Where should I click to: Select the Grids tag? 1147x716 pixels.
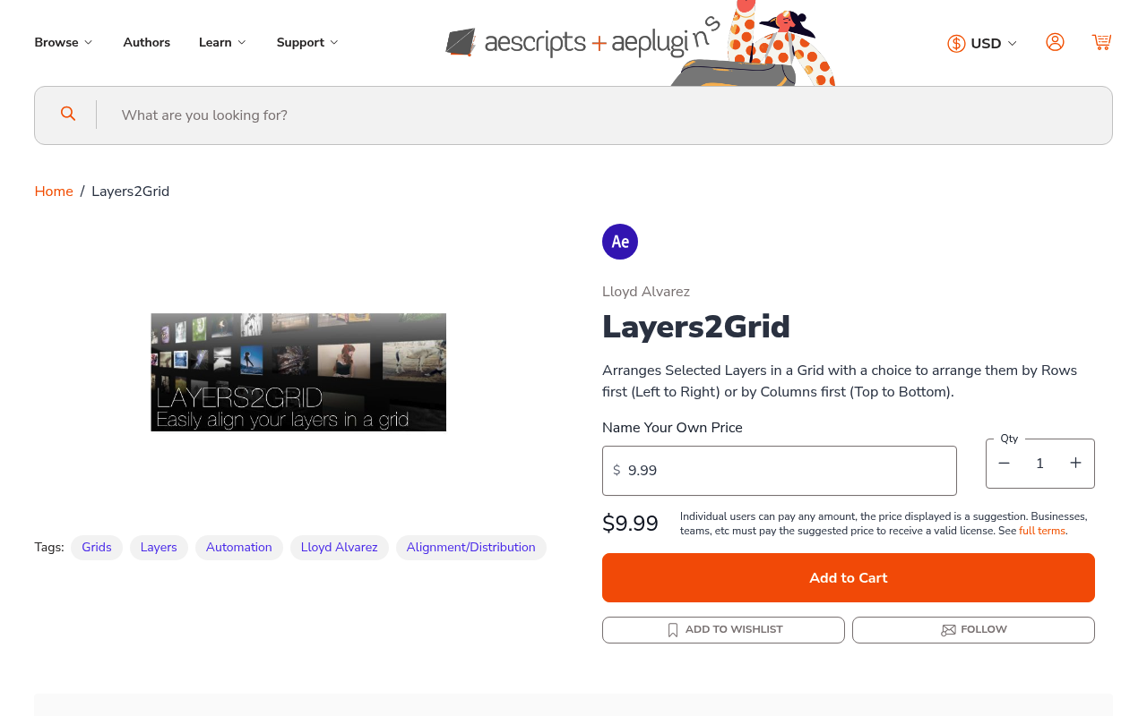click(x=96, y=547)
